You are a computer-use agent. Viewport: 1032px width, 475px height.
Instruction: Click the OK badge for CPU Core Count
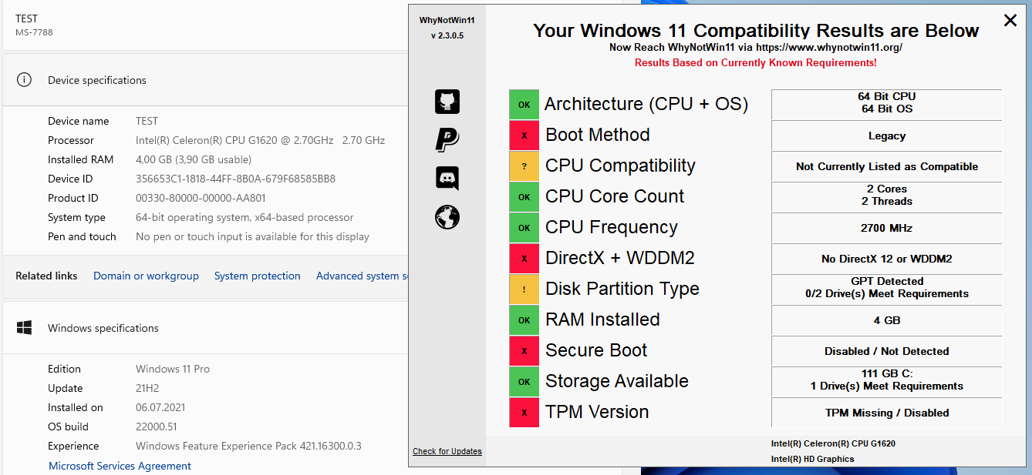pos(524,196)
